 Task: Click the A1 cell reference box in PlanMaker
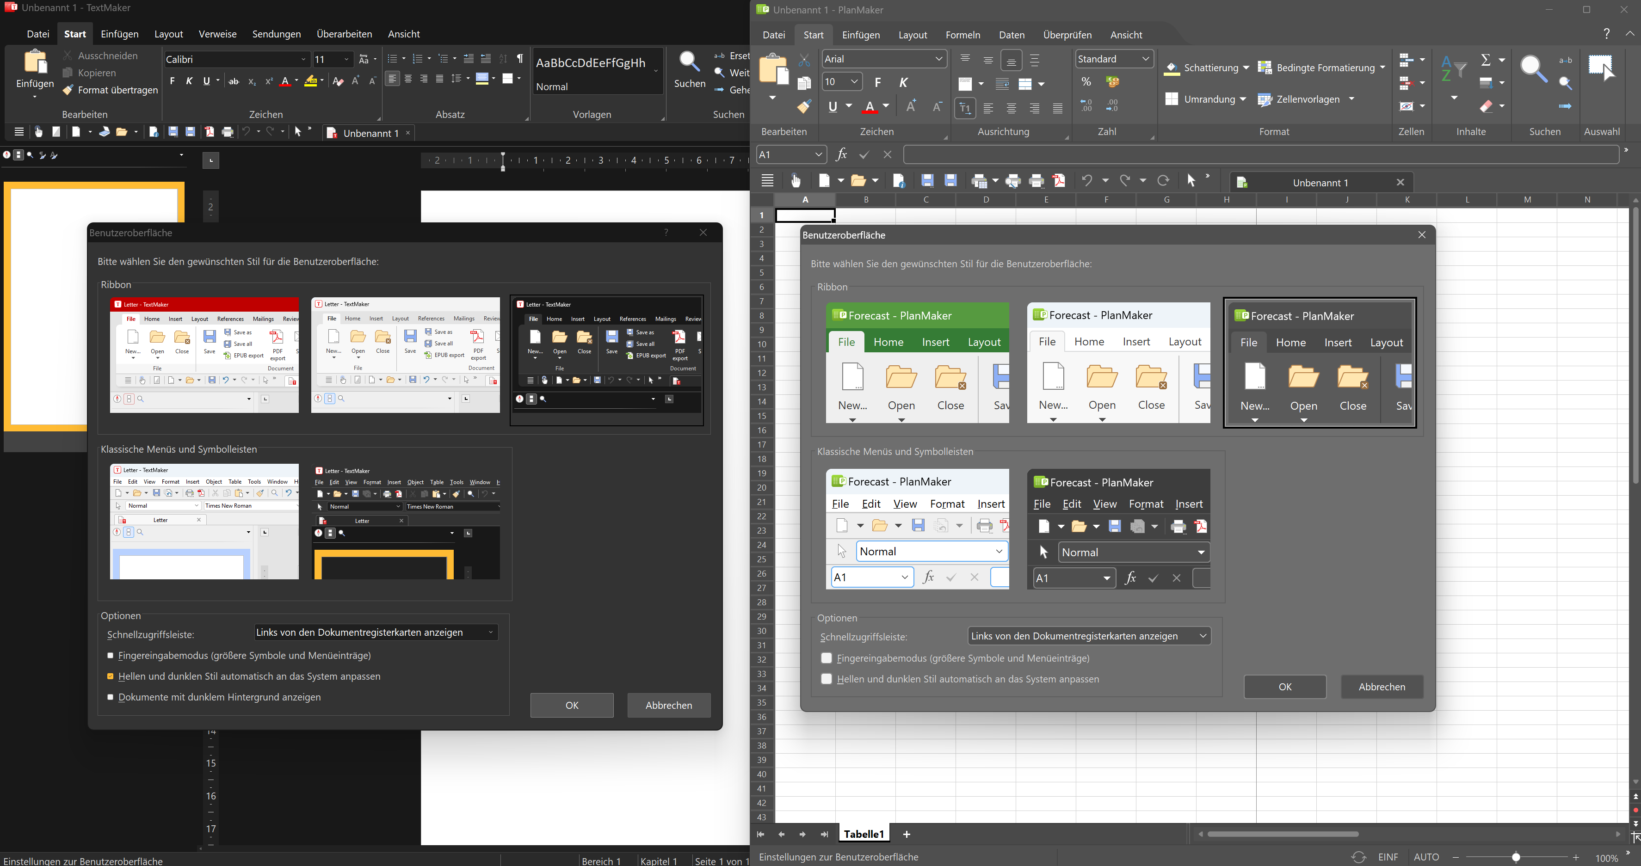791,155
